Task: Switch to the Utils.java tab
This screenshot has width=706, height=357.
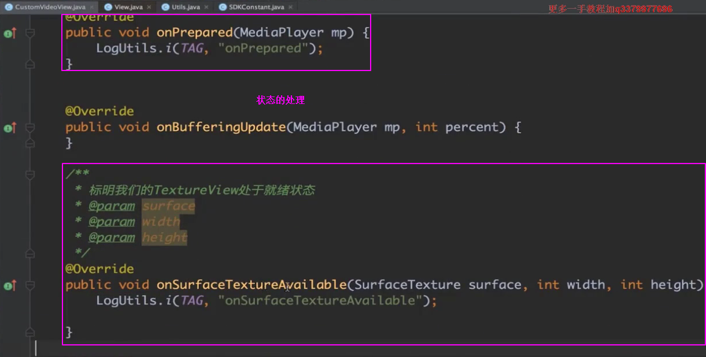Action: point(186,7)
